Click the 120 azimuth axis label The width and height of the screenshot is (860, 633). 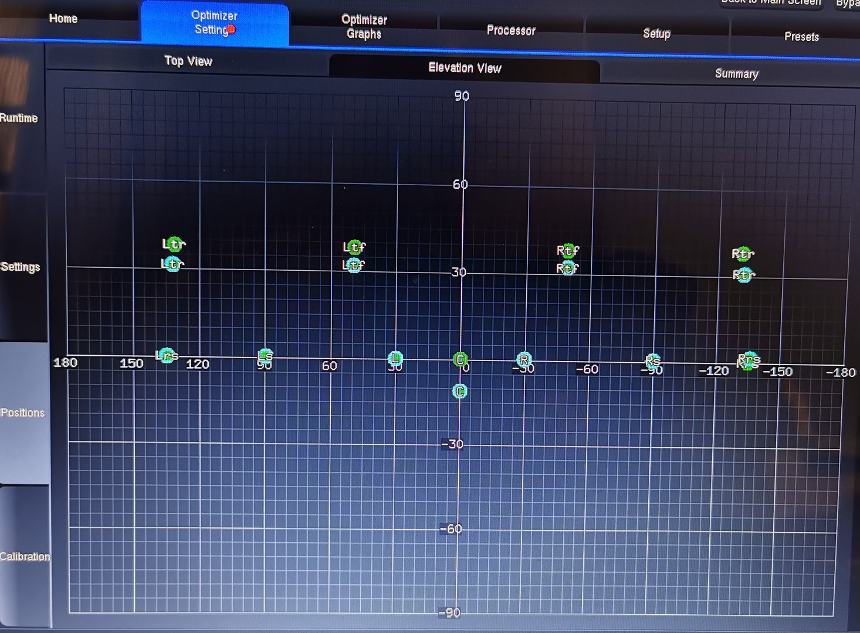198,364
